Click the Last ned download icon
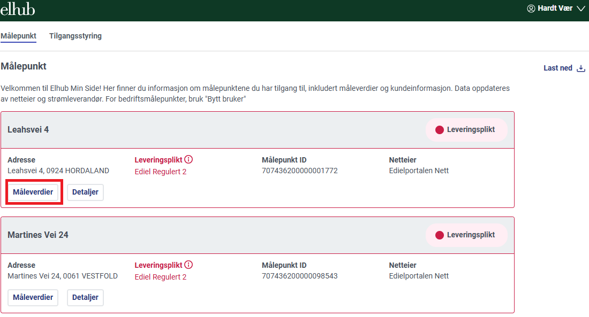Screen dimensions: 589x317 tap(581, 68)
